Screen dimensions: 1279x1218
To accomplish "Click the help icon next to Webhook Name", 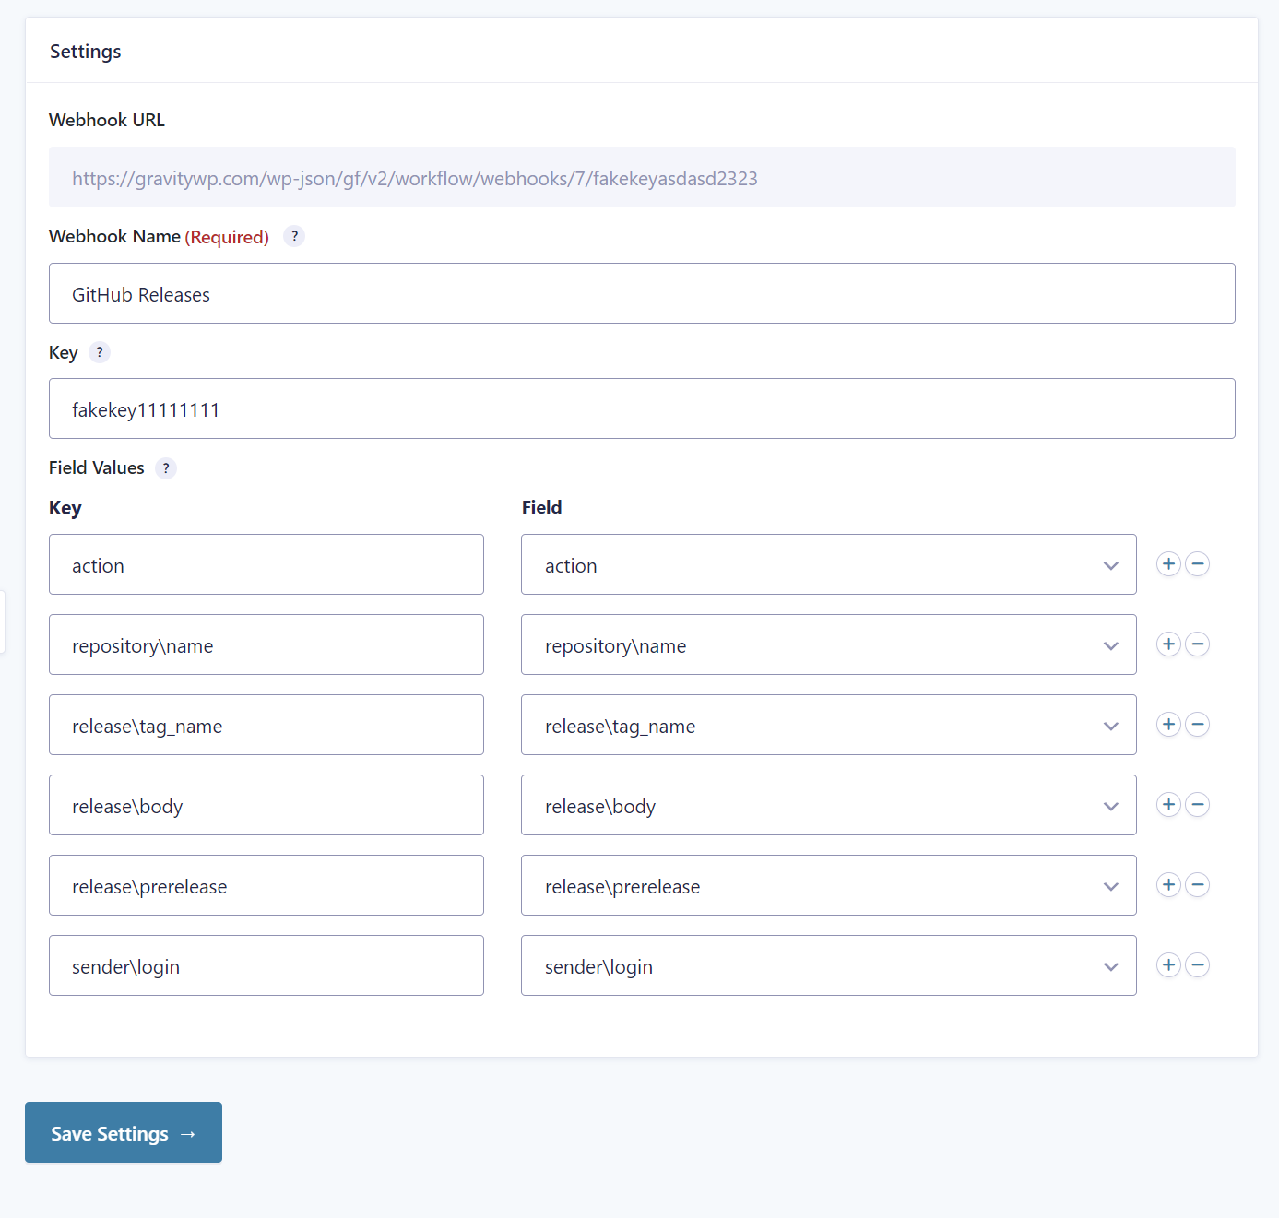I will coord(294,236).
